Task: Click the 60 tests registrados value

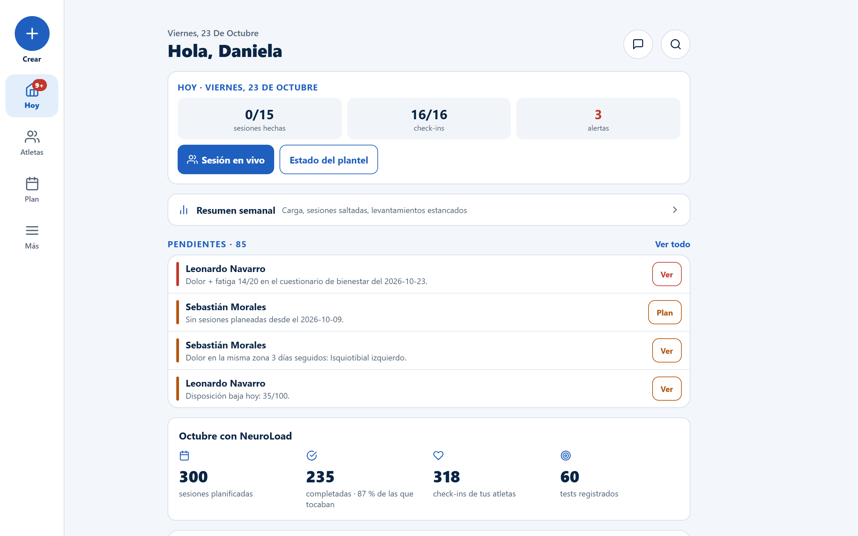Action: (x=570, y=477)
